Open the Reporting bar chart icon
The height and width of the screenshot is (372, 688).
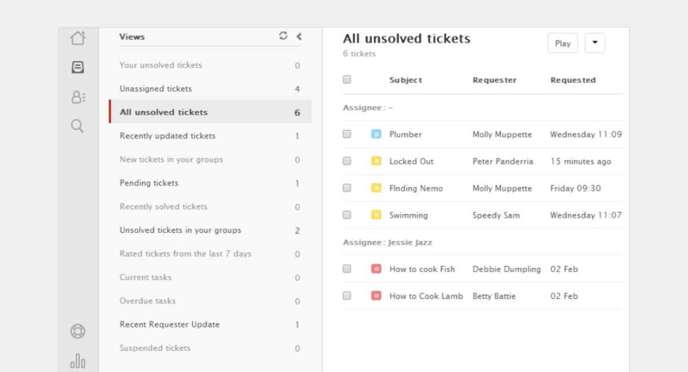pos(78,361)
